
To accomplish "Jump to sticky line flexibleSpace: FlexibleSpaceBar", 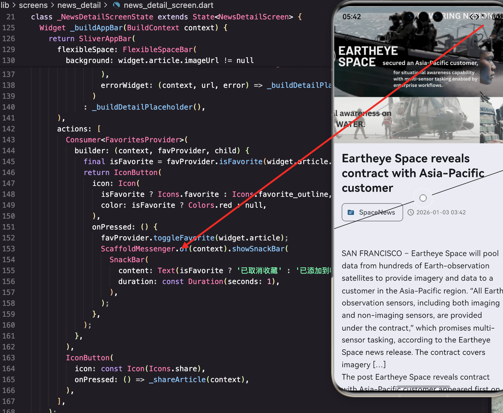I will (x=127, y=49).
